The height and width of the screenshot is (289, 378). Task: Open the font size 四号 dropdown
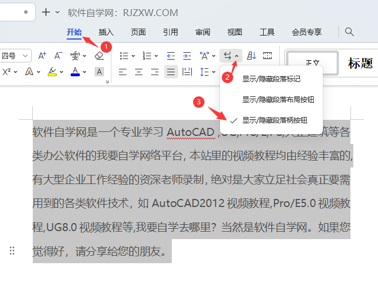15,56
